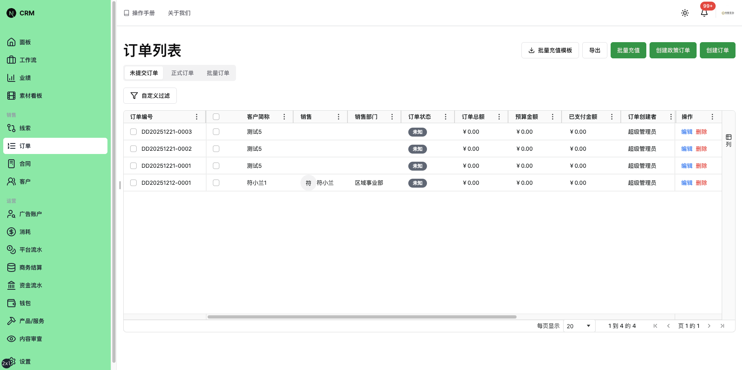Click the theme toggle sun icon
This screenshot has width=742, height=370.
(685, 13)
